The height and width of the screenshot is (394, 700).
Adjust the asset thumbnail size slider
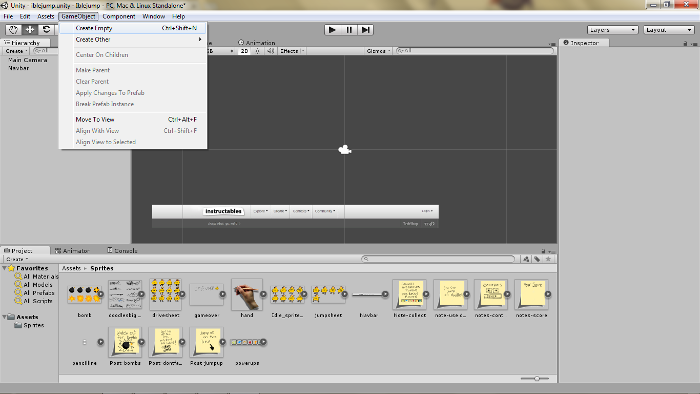[x=537, y=379]
